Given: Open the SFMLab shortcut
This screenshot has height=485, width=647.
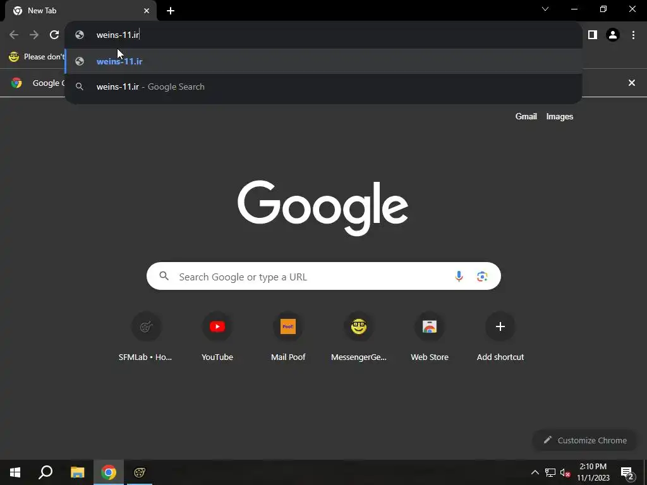Looking at the screenshot, I should pyautogui.click(x=146, y=337).
